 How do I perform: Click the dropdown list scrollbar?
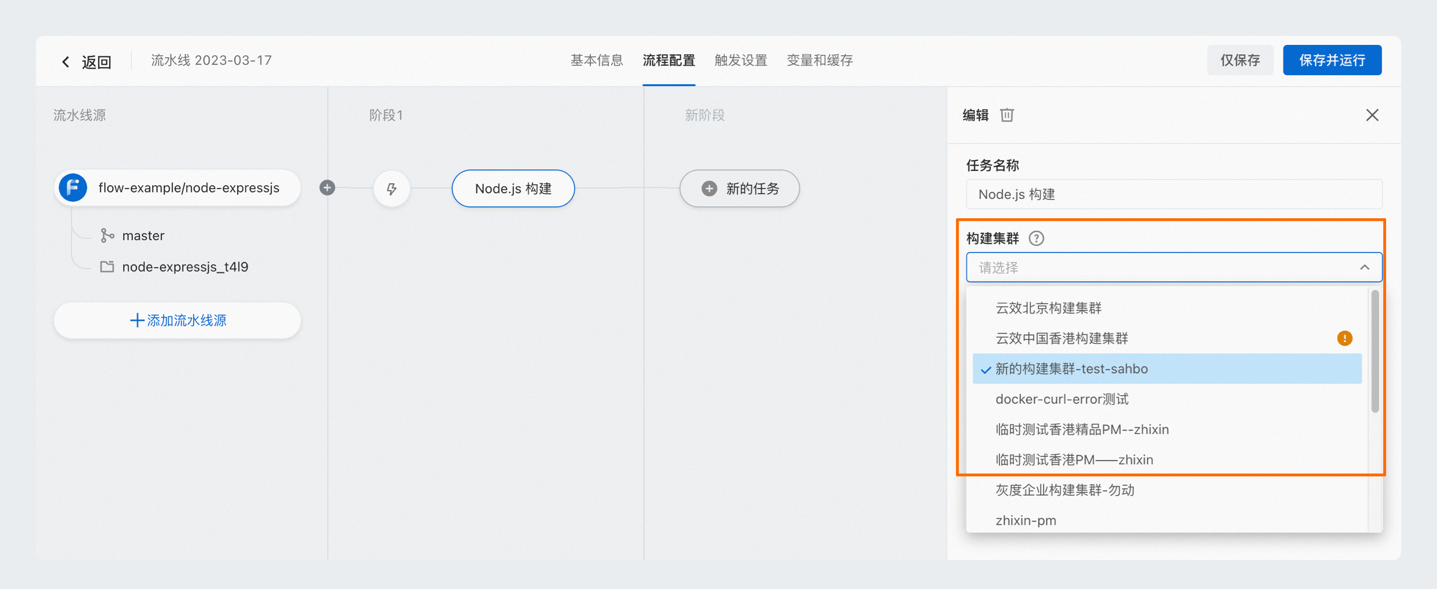point(1375,351)
